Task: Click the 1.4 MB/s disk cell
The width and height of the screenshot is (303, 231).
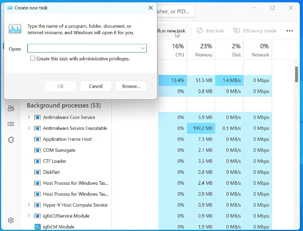Action: tap(229, 80)
